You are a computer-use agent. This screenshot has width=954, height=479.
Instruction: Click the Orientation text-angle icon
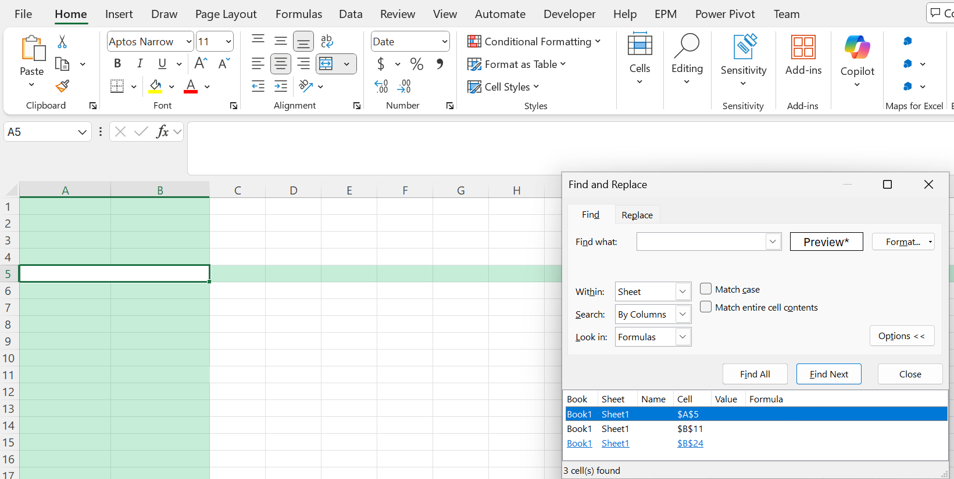tap(306, 87)
